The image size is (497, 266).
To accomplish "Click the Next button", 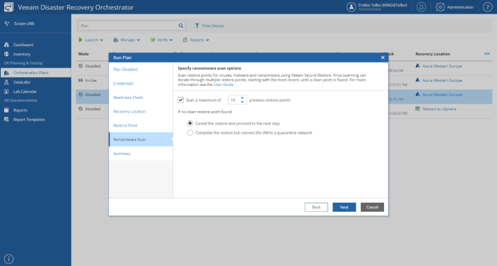I will click(344, 207).
